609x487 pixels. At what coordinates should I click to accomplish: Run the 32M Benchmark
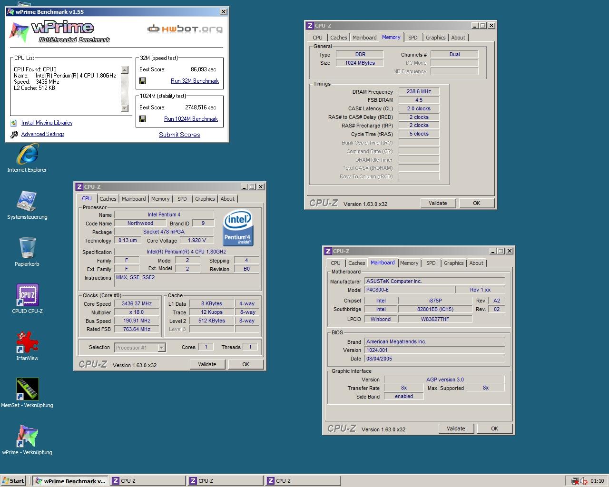(x=195, y=81)
